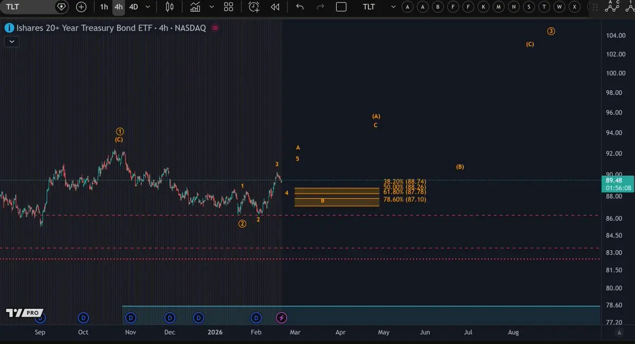Click the diamond icon in symbol search

pyautogui.click(x=61, y=7)
